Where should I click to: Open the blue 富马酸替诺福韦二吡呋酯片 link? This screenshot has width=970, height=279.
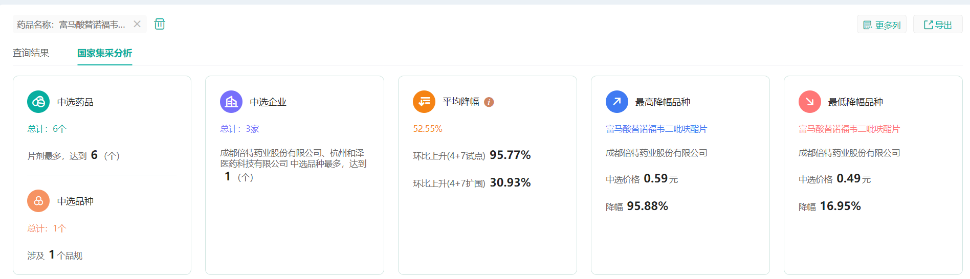click(656, 129)
